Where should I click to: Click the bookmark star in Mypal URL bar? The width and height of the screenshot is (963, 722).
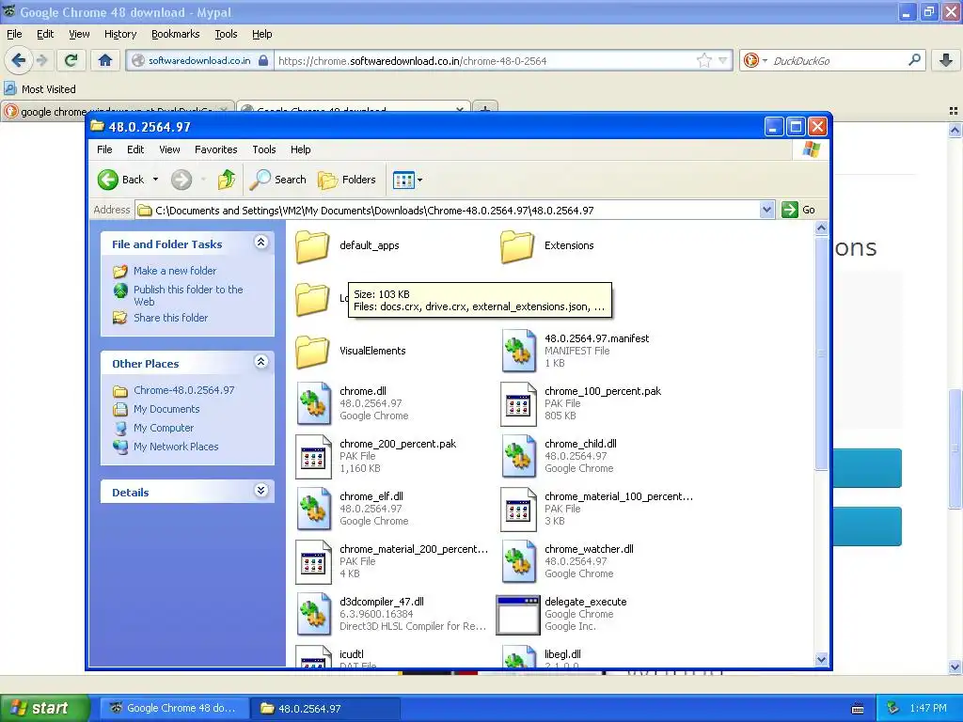(703, 60)
